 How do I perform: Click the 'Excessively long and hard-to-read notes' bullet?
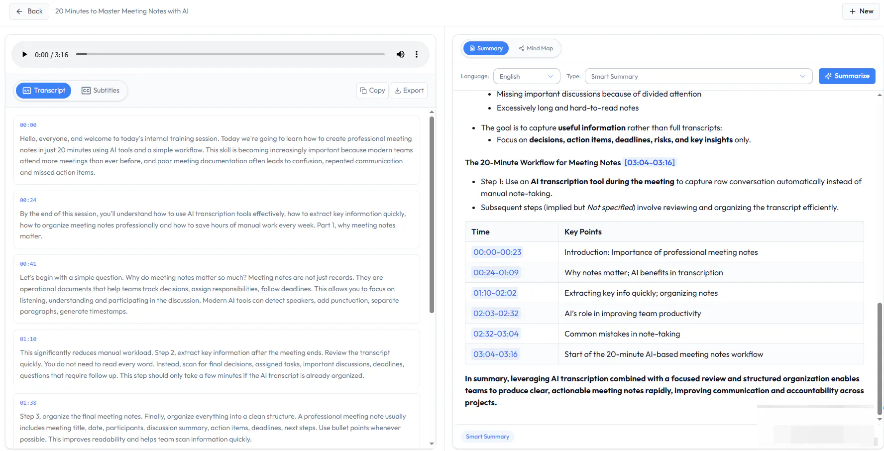pos(567,108)
